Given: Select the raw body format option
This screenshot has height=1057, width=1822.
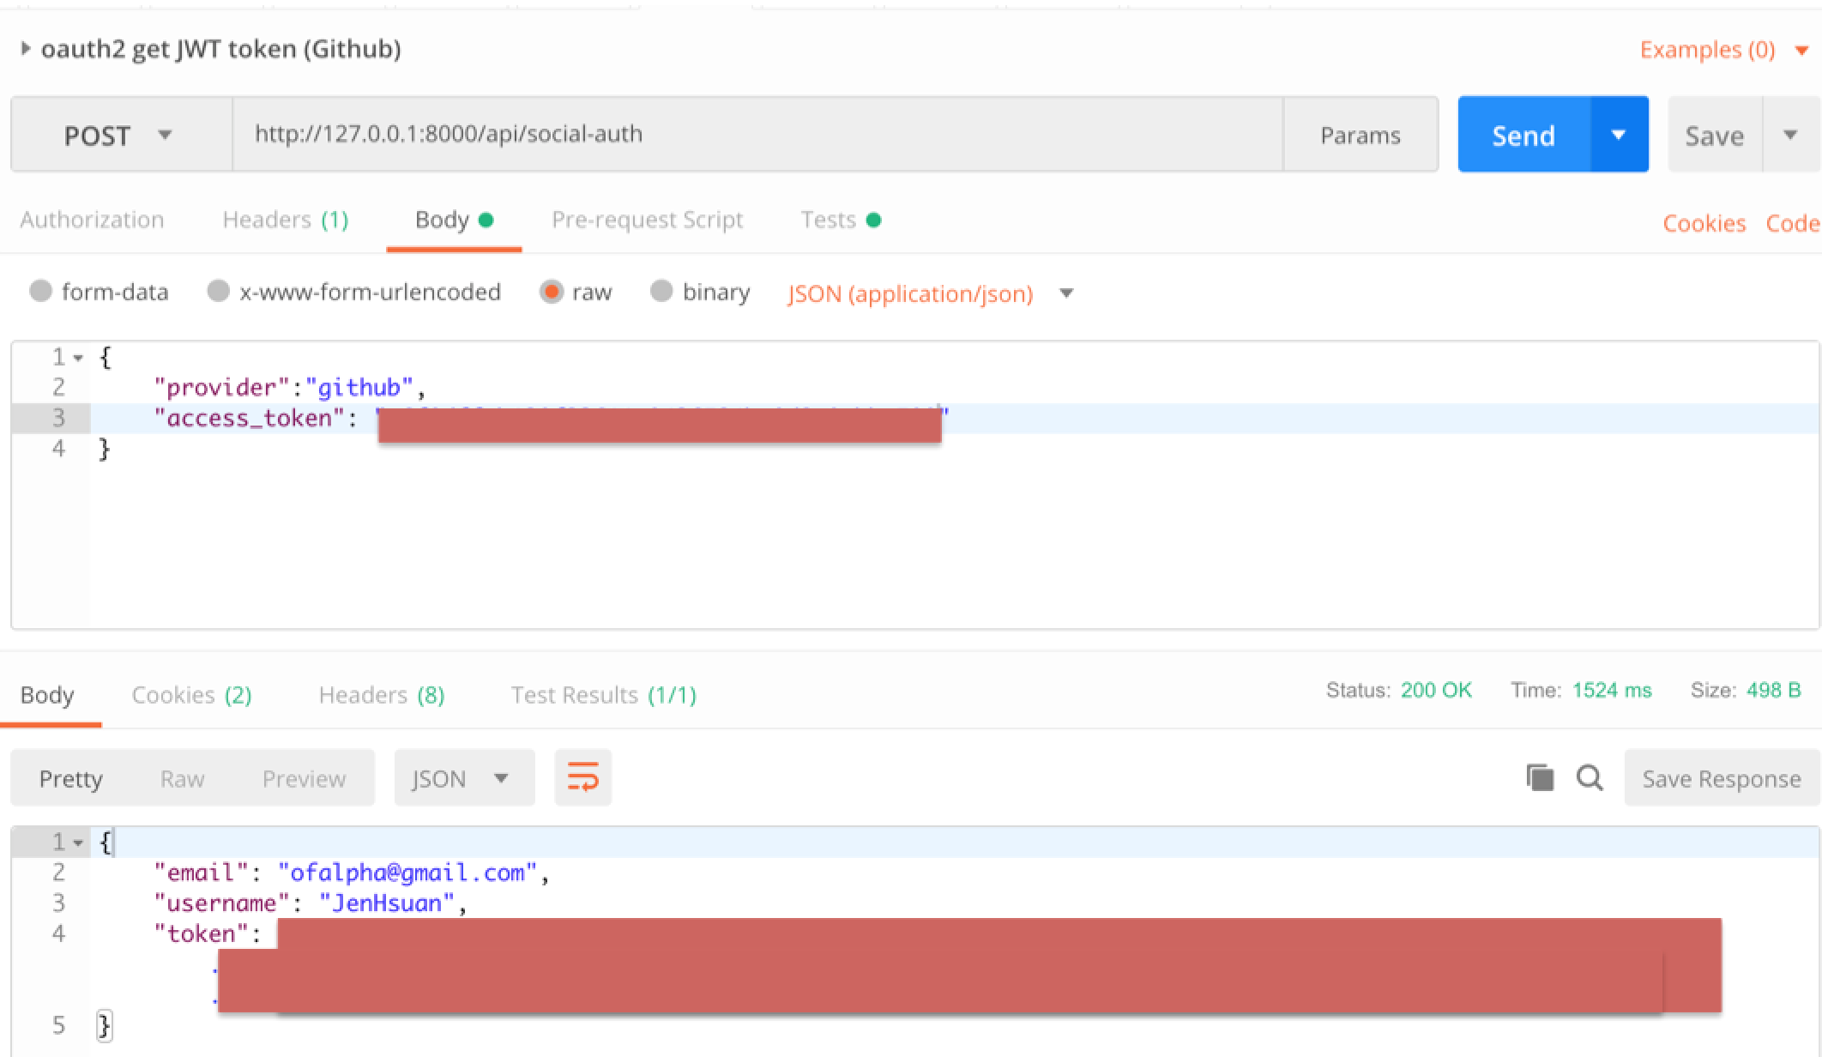Looking at the screenshot, I should [x=553, y=293].
